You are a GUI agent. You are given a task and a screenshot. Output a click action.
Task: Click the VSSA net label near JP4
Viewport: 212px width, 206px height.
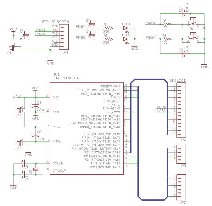pyautogui.click(x=161, y=111)
